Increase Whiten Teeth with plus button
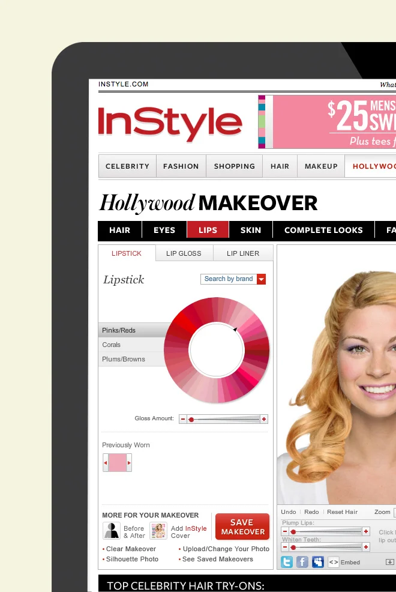Screen dimensions: 396x592 tap(366, 547)
